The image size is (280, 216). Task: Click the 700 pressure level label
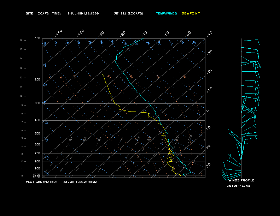click(37, 154)
